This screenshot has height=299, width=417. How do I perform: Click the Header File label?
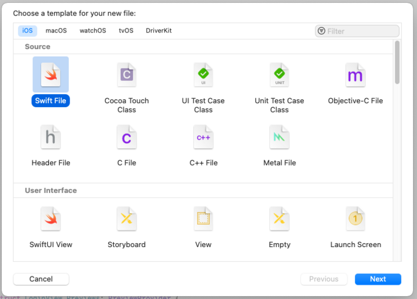(x=51, y=163)
